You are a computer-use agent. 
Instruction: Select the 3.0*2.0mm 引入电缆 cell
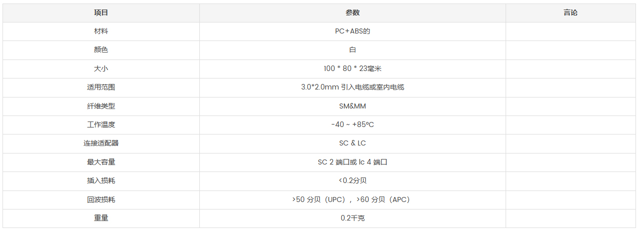coord(353,87)
